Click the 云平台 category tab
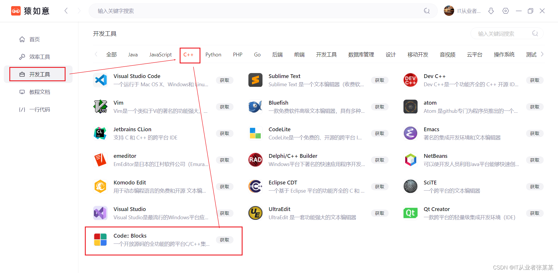This screenshot has width=558, height=273. pos(474,55)
